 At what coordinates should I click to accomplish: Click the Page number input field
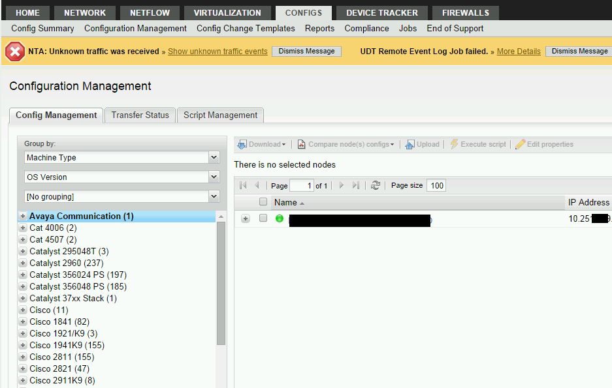(301, 185)
